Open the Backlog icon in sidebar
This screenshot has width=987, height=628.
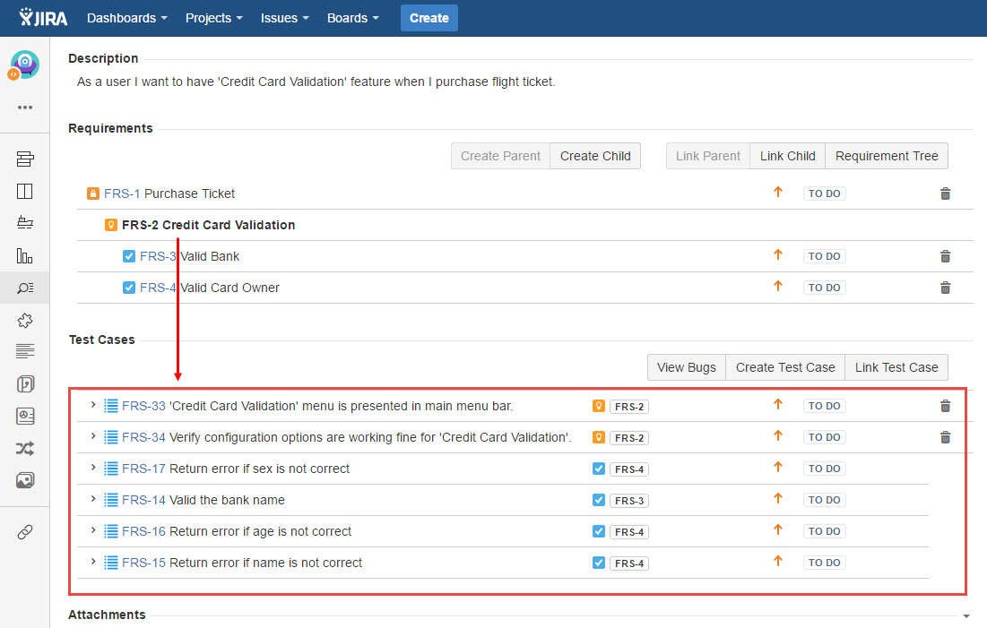25,159
